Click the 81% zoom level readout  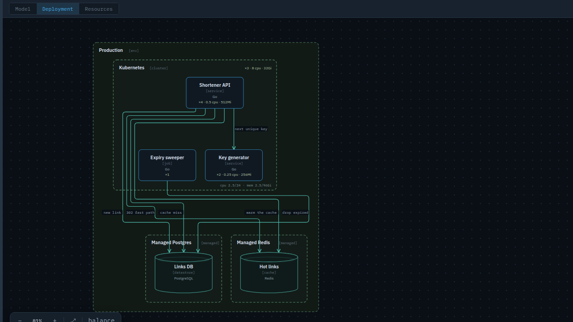click(x=37, y=320)
